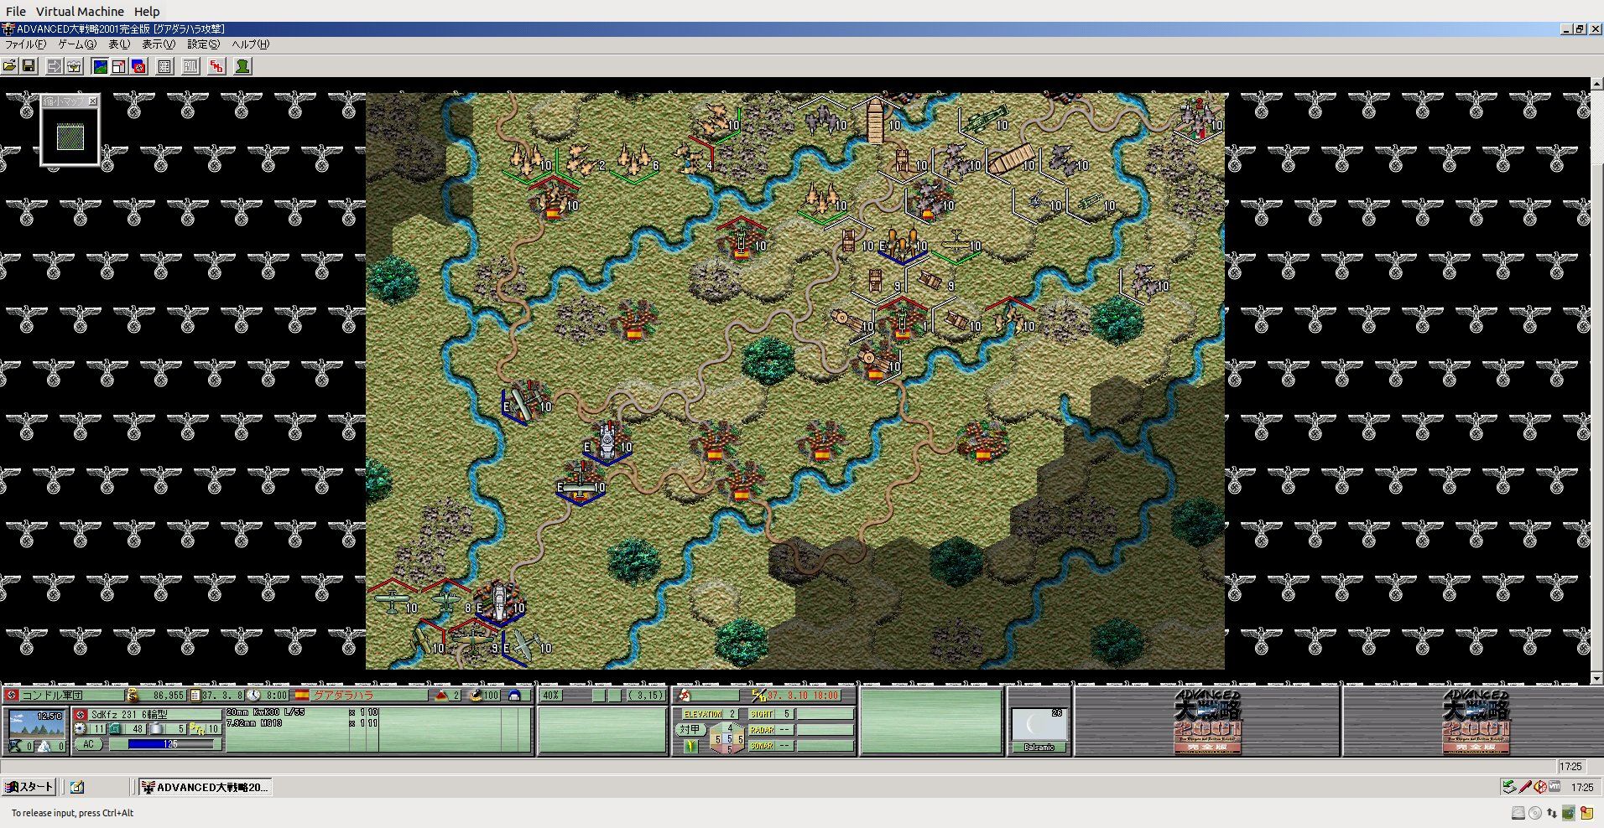
Task: Click the weather thumbnail showing 12.5°C
Action: 36,724
